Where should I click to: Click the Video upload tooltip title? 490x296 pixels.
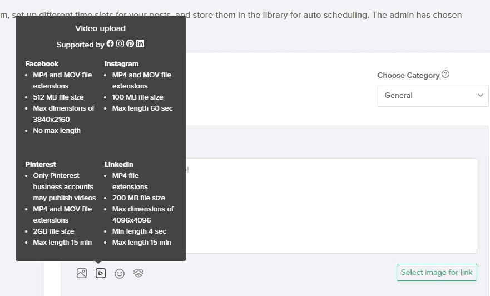tap(100, 28)
